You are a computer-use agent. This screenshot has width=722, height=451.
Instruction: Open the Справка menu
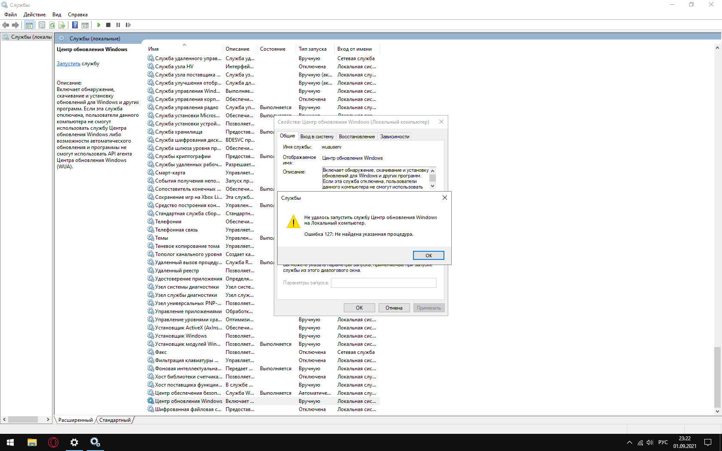point(78,15)
